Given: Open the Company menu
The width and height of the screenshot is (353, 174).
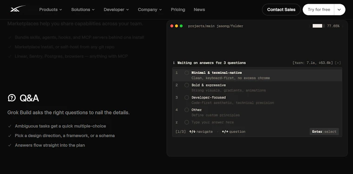Looking at the screenshot, I should point(150,10).
